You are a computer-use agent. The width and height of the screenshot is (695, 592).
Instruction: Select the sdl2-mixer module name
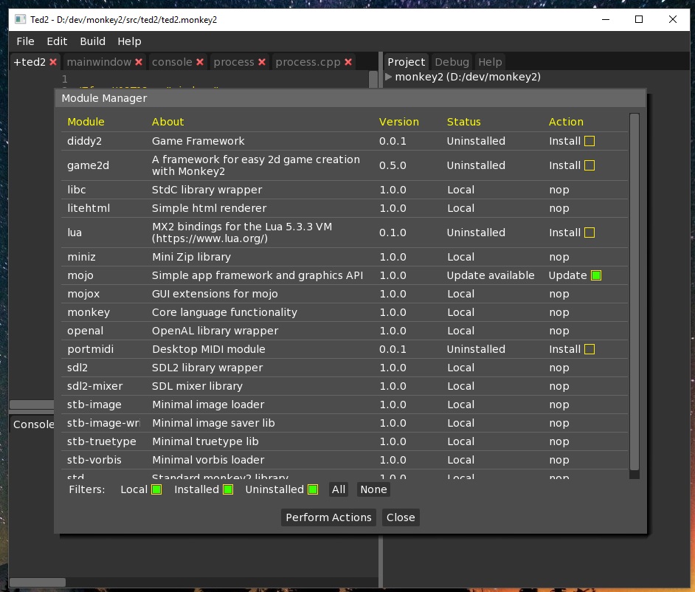(95, 386)
